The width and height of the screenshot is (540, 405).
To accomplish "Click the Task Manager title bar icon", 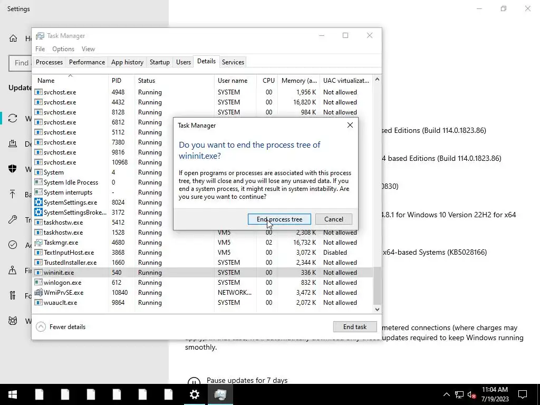I will [x=40, y=35].
